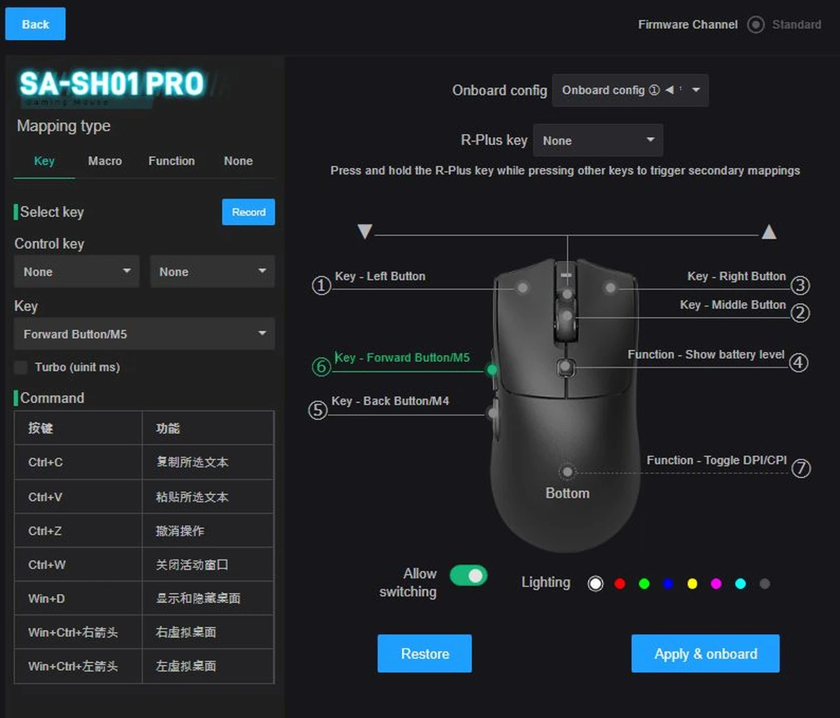
Task: Switch to the Function mapping tab
Action: pyautogui.click(x=171, y=161)
